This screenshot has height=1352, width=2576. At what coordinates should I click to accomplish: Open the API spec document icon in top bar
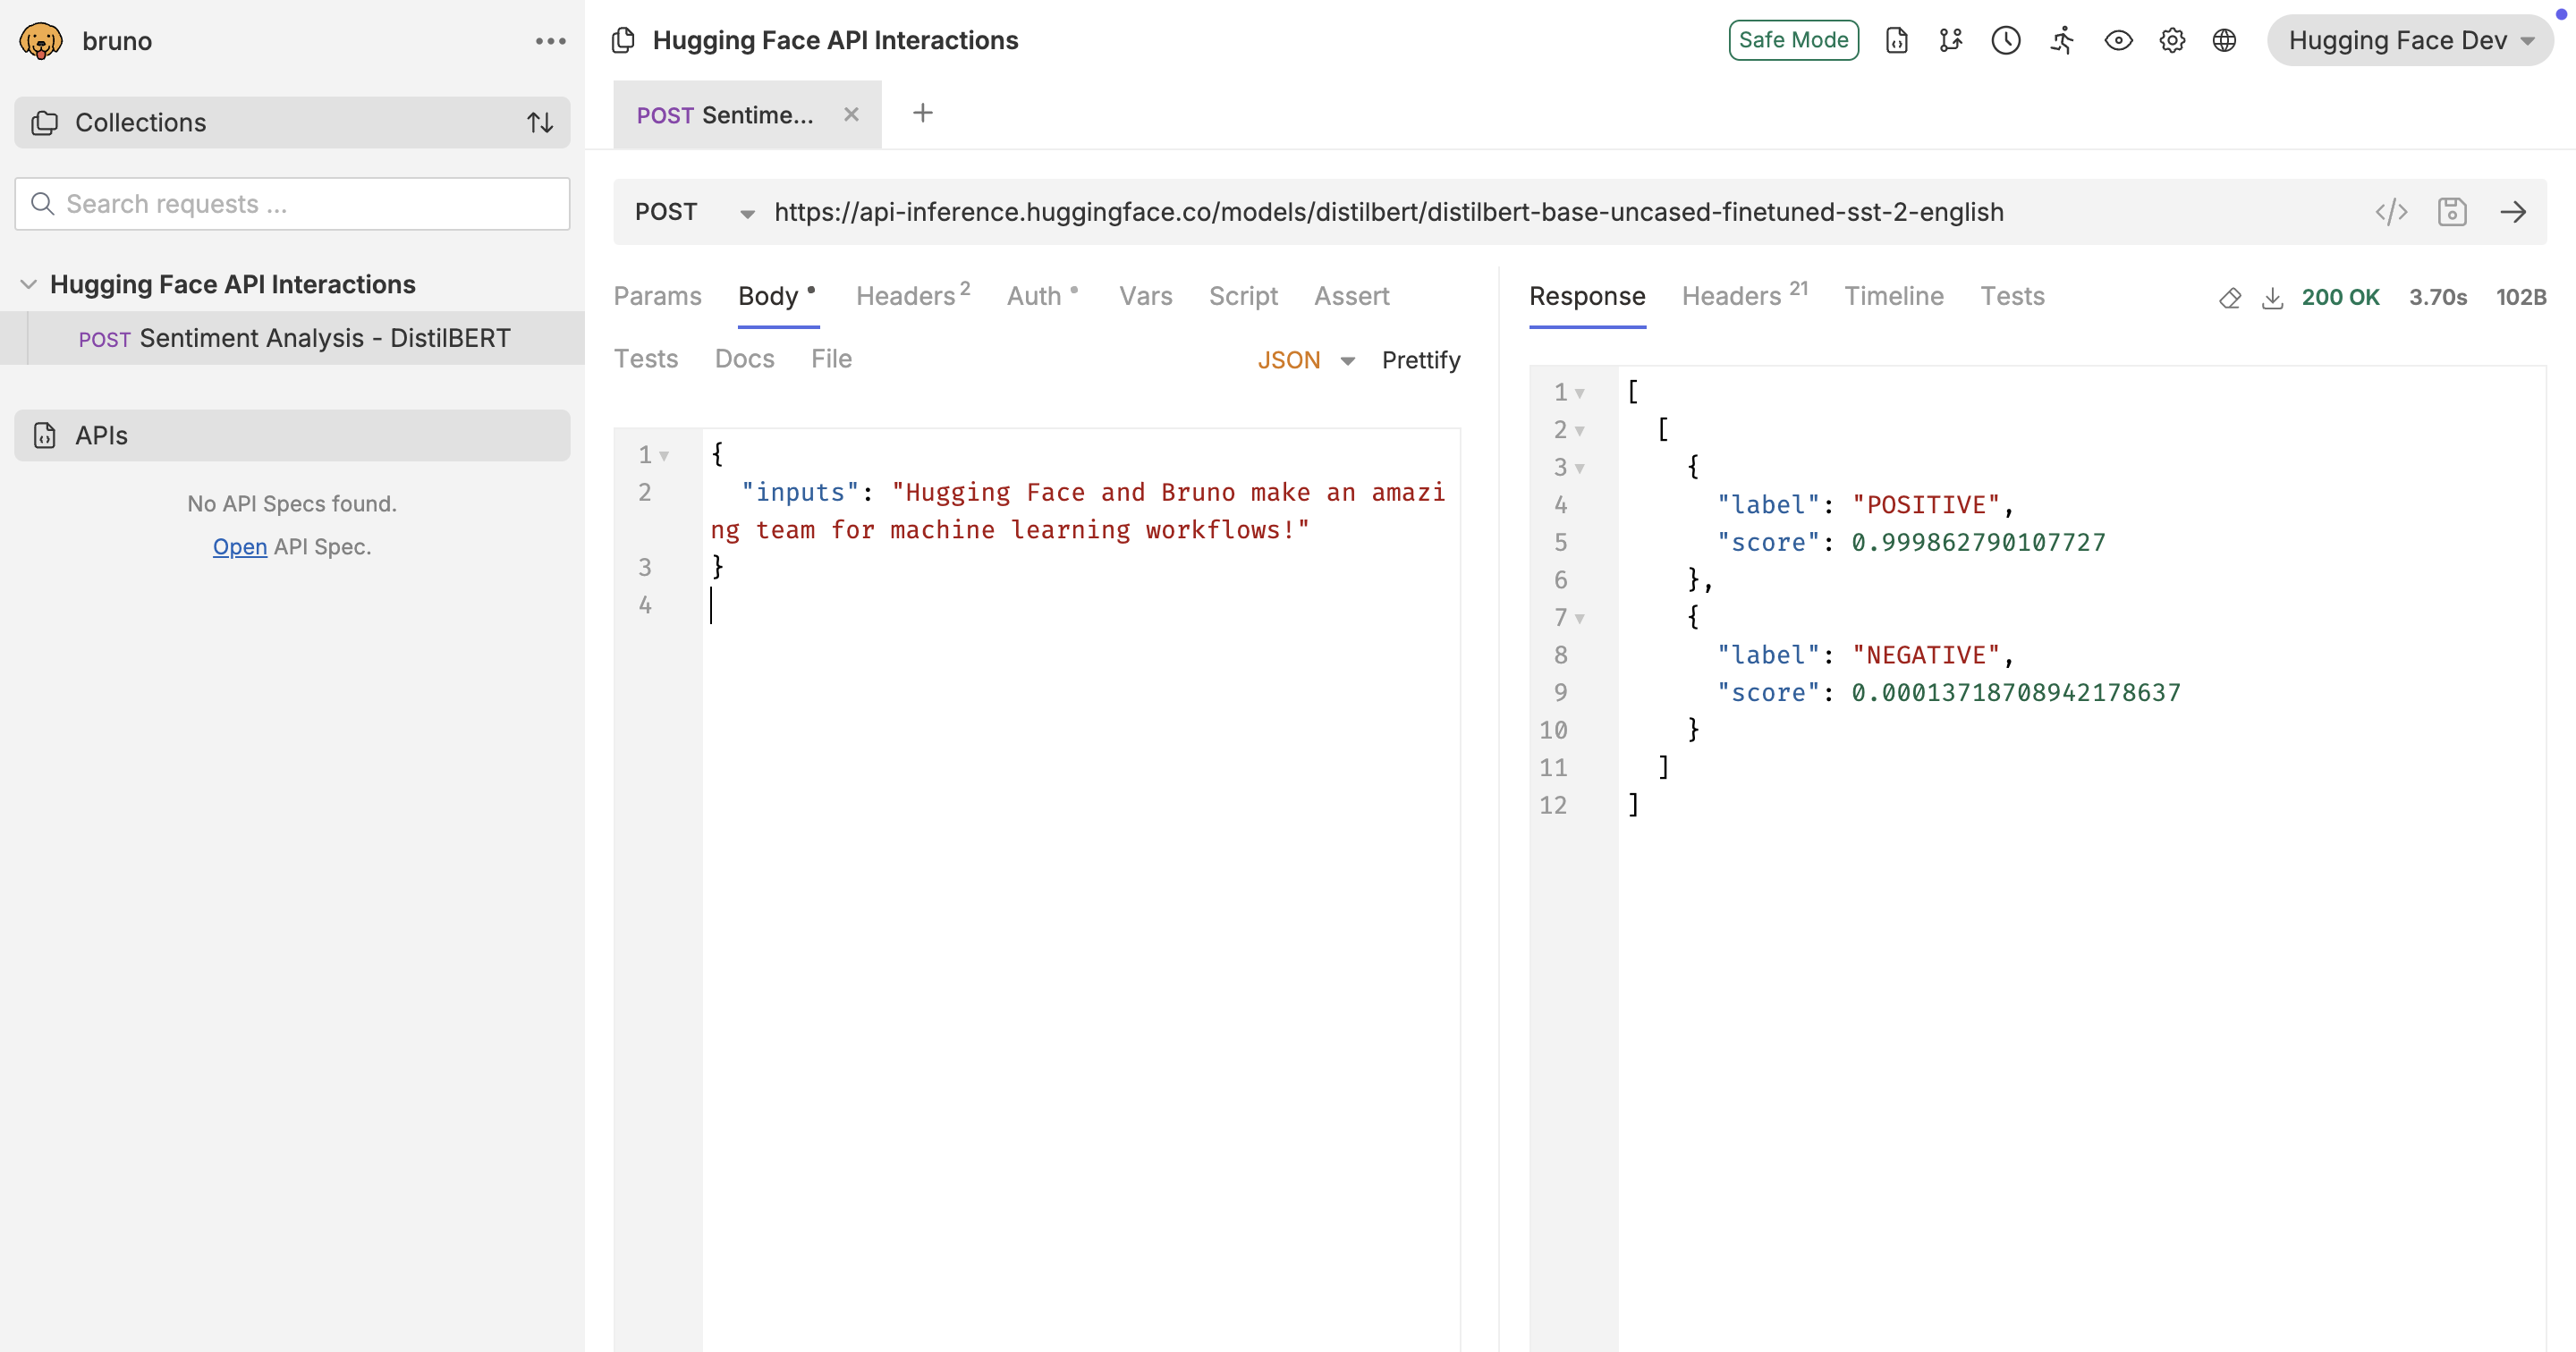(x=1897, y=40)
